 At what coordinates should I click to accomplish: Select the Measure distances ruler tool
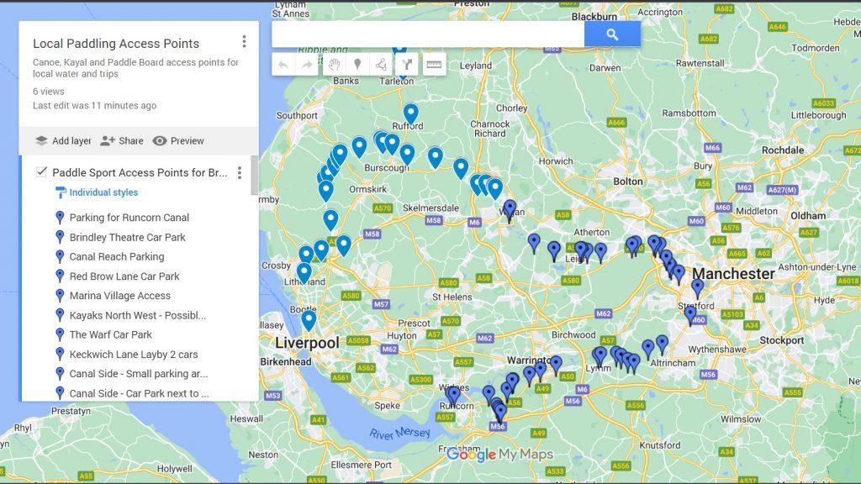point(435,65)
